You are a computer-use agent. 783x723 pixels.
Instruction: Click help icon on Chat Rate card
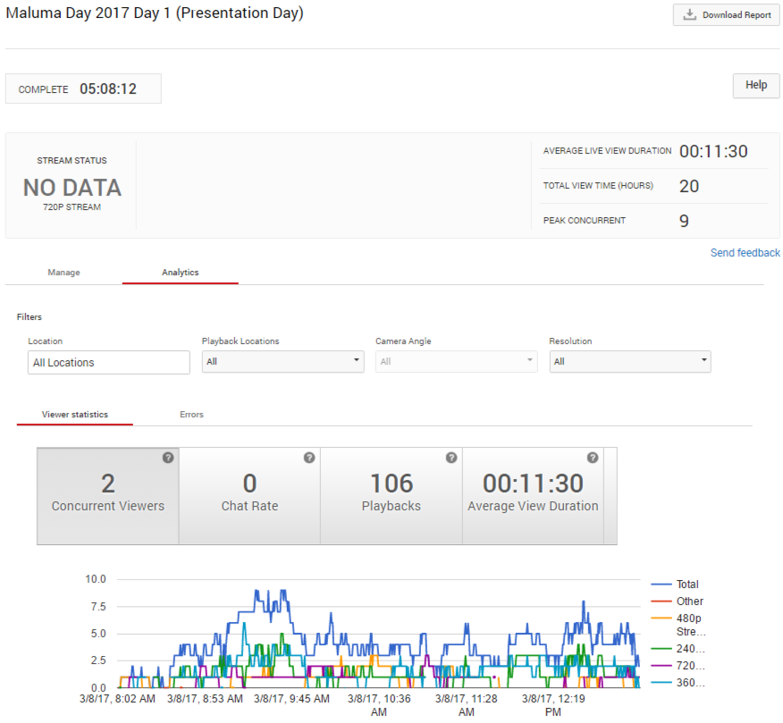(x=309, y=458)
